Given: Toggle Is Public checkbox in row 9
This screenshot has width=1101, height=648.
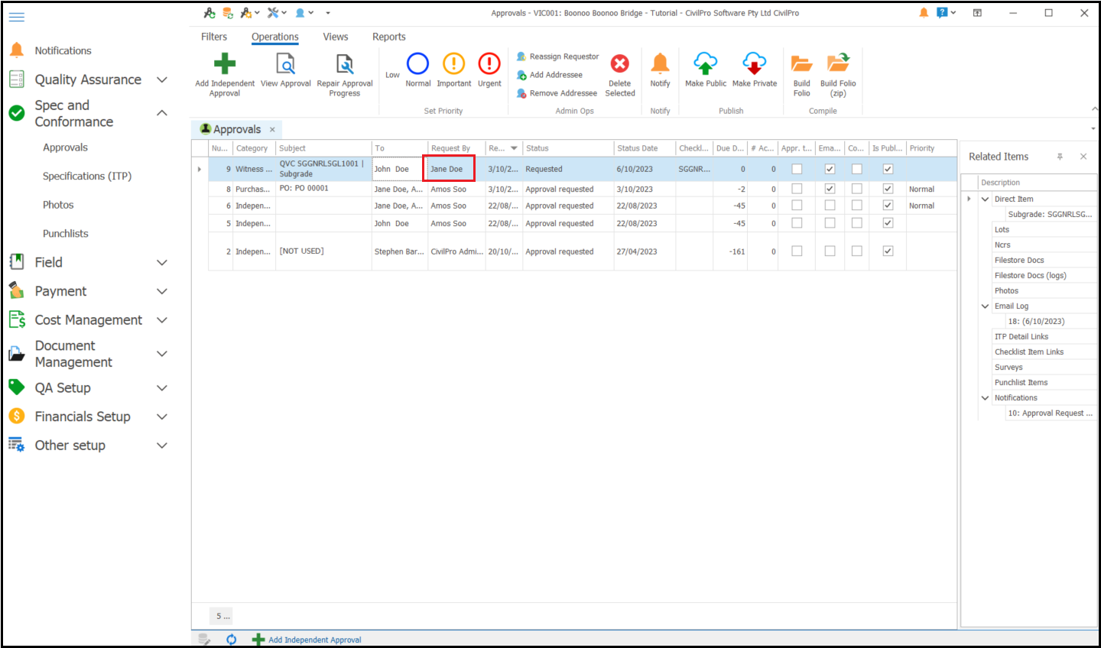Looking at the screenshot, I should pos(888,169).
